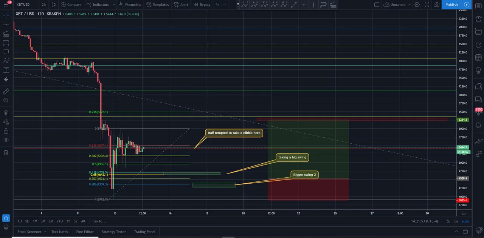Select Elliott Double Combo WXY tool

tap(284, 5)
